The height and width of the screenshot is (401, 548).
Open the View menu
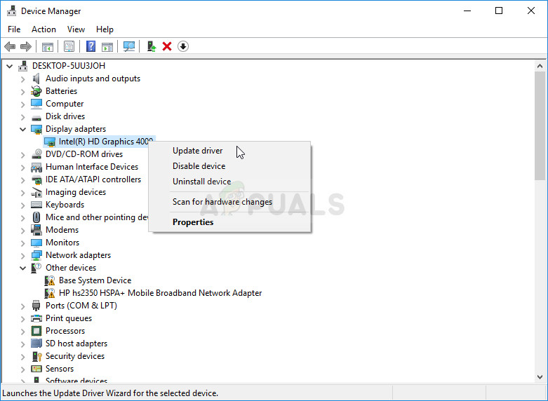click(x=76, y=29)
